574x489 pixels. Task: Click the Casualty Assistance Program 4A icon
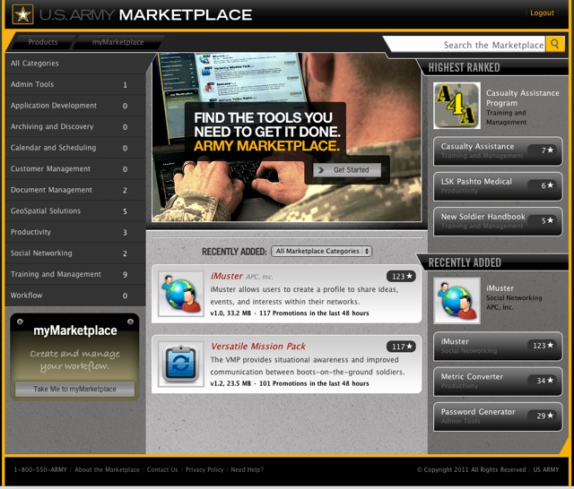point(457,106)
